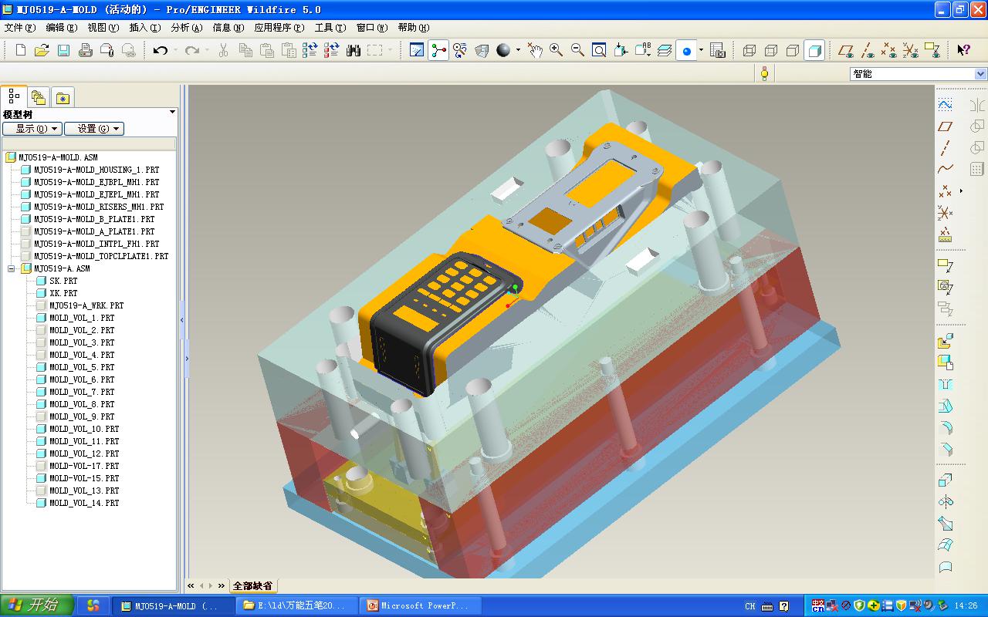Enable shaded display mode
988x617 pixels.
814,50
